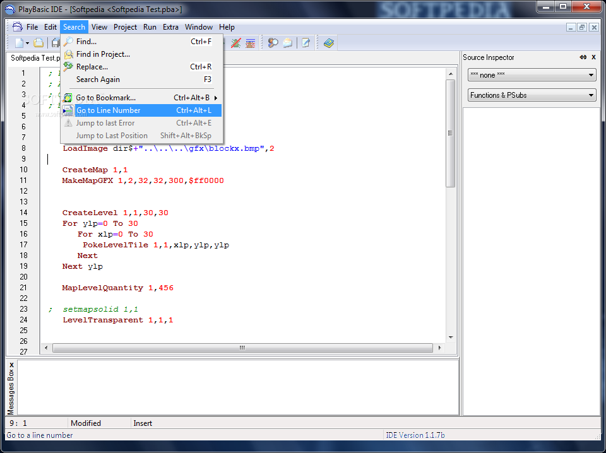Close the Source Inspector panel
This screenshot has width=606, height=453.
593,57
